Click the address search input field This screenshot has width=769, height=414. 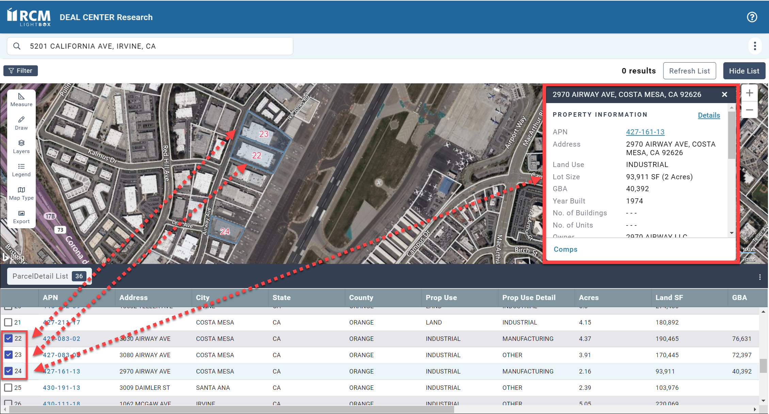(157, 46)
